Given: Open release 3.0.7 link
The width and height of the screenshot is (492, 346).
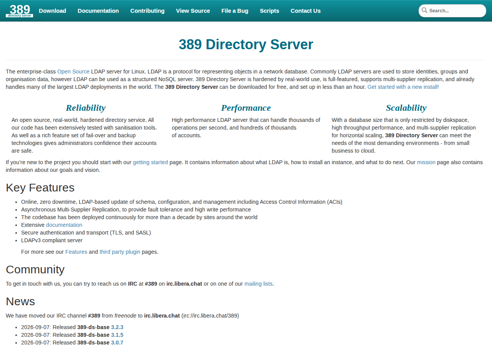Looking at the screenshot, I should pos(117,343).
